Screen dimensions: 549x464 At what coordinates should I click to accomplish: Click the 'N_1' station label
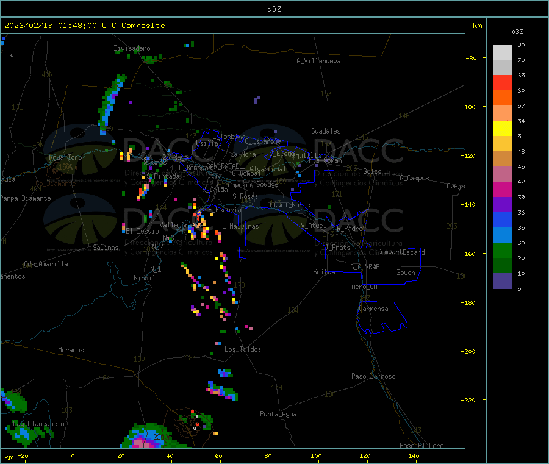pos(156,269)
